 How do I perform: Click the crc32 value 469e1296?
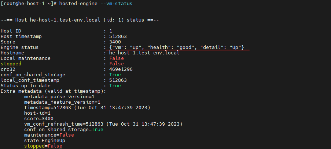121,69
